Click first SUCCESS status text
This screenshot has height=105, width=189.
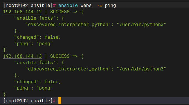coord(60,12)
